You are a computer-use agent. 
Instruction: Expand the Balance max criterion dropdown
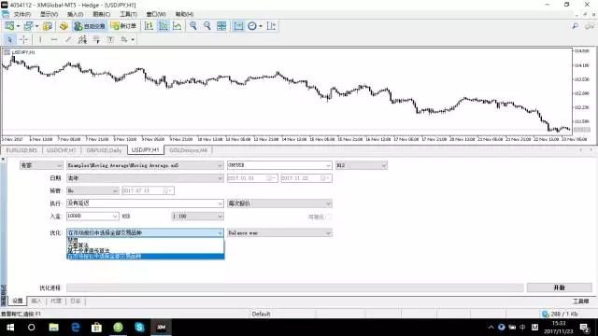pyautogui.click(x=279, y=232)
